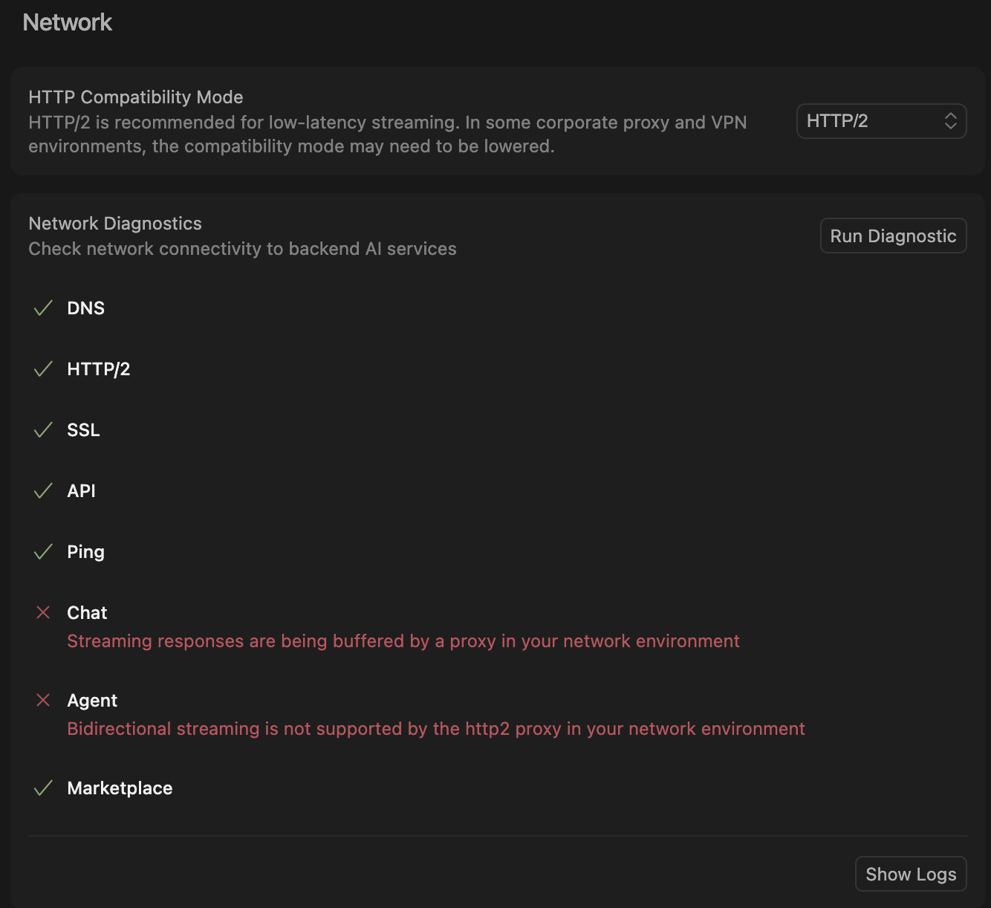Screen dimensions: 991x908
Task: Click the API success checkmark icon
Action: tap(43, 491)
